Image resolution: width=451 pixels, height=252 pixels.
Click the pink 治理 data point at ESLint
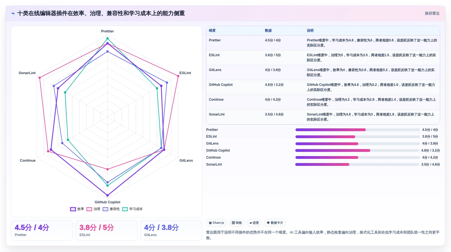point(178,76)
